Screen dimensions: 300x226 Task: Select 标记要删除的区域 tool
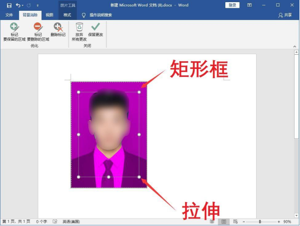point(38,31)
